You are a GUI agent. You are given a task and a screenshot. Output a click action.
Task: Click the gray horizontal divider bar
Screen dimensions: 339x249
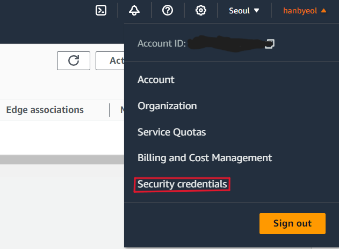click(62, 160)
